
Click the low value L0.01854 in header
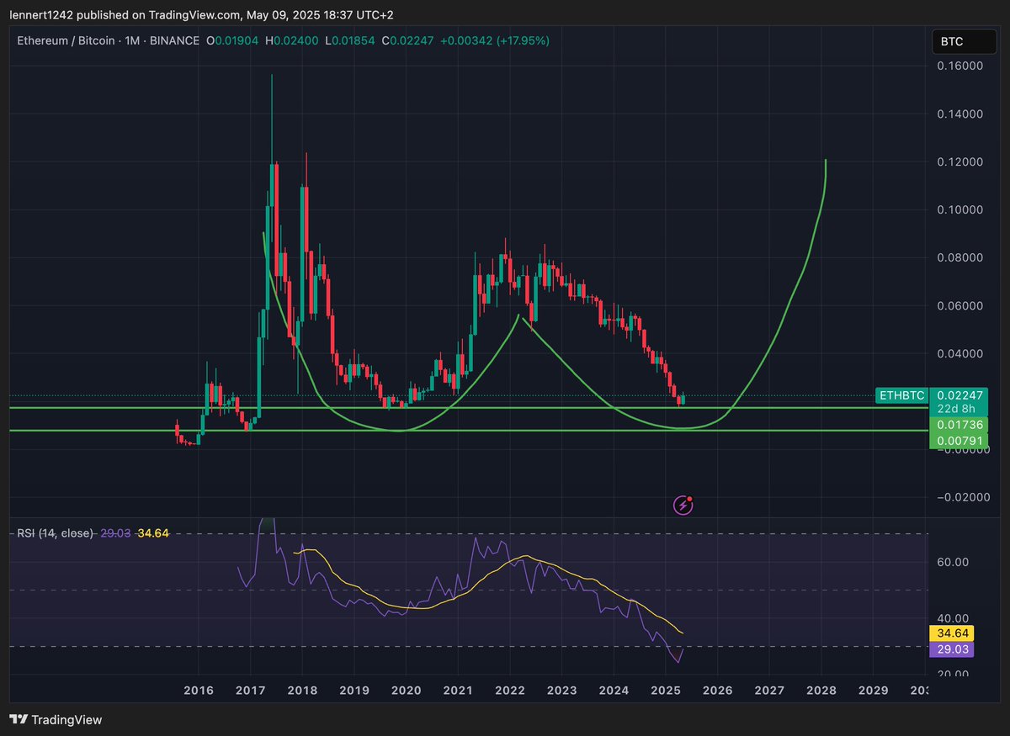point(350,40)
